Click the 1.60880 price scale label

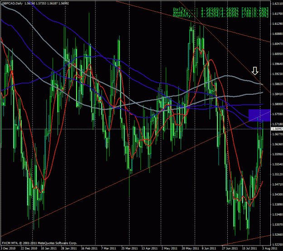pyautogui.click(x=278, y=34)
